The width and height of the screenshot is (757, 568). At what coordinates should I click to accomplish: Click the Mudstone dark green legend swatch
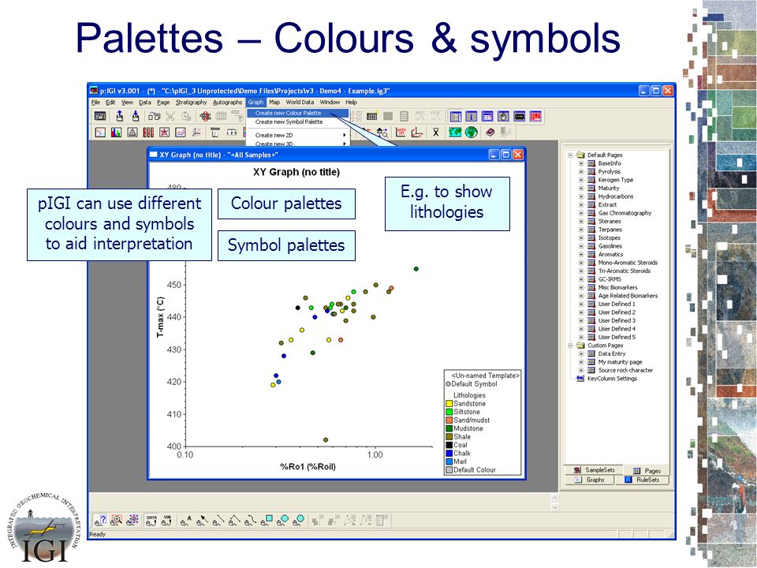[x=449, y=428]
